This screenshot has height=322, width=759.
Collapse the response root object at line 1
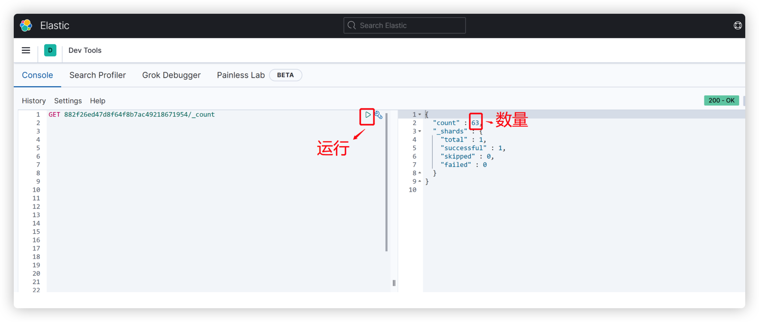click(x=420, y=115)
